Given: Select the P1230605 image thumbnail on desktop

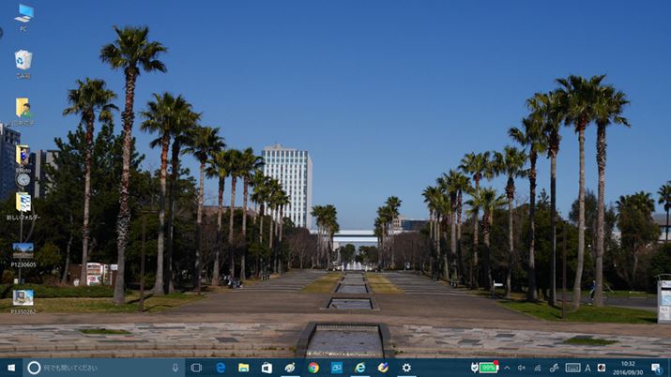Looking at the screenshot, I should 23,253.
